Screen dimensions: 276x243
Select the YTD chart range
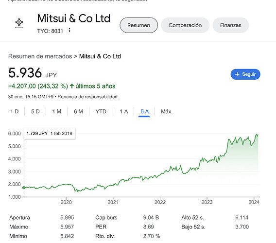(101, 111)
